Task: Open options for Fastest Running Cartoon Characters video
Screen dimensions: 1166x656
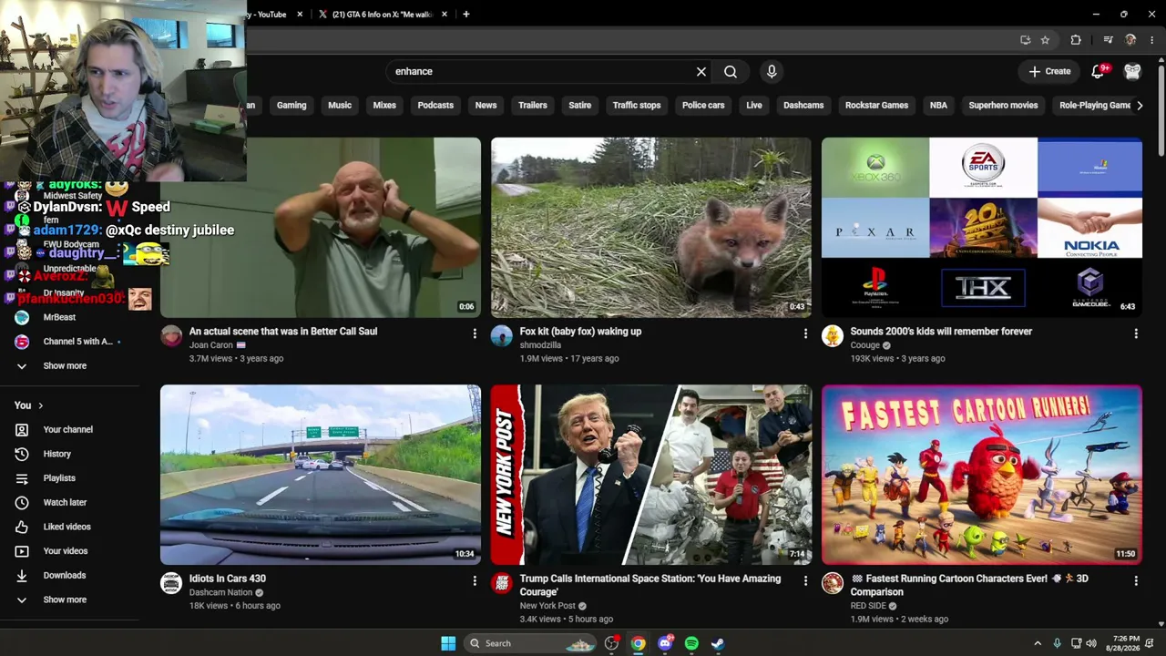Action: (1136, 581)
